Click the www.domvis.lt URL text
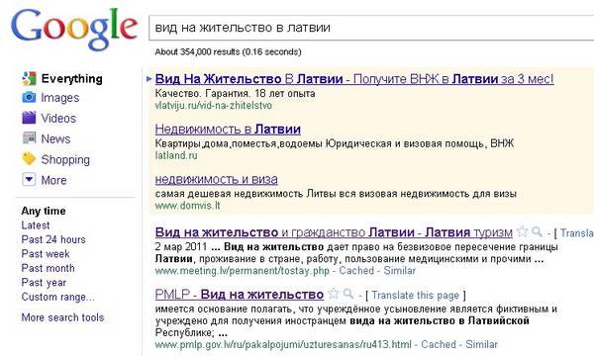Image resolution: width=594 pixels, height=356 pixels. tap(187, 206)
